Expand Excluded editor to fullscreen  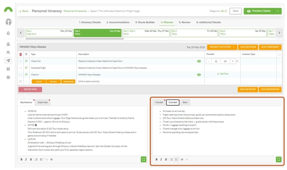[x=278, y=159]
